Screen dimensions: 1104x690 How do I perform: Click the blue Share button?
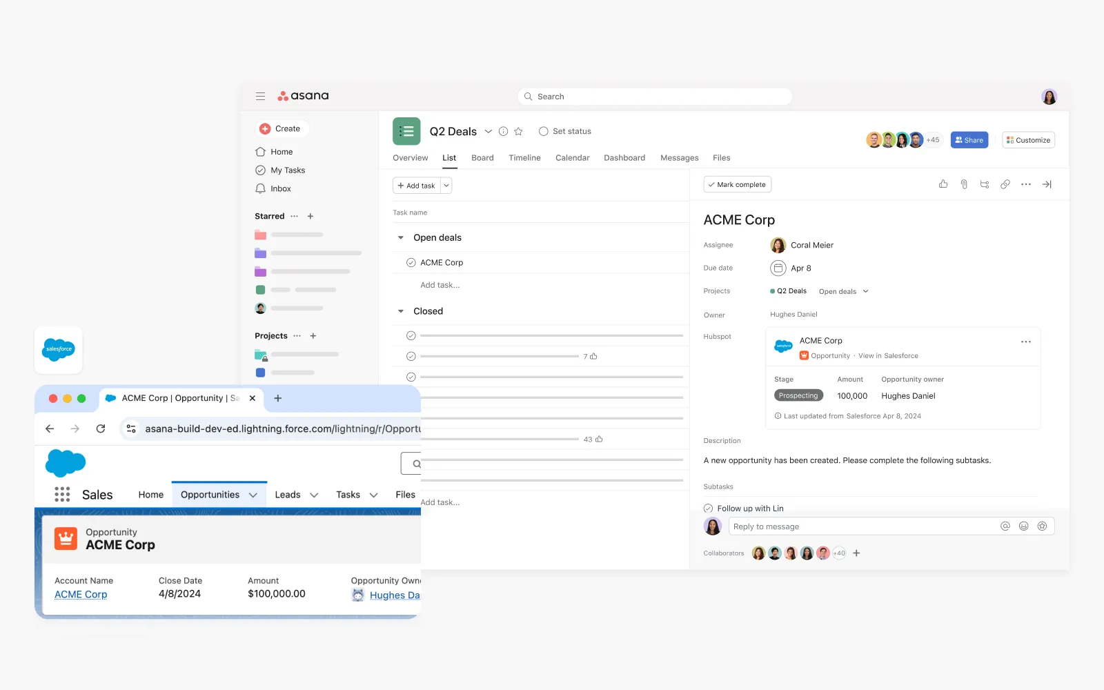pos(969,140)
